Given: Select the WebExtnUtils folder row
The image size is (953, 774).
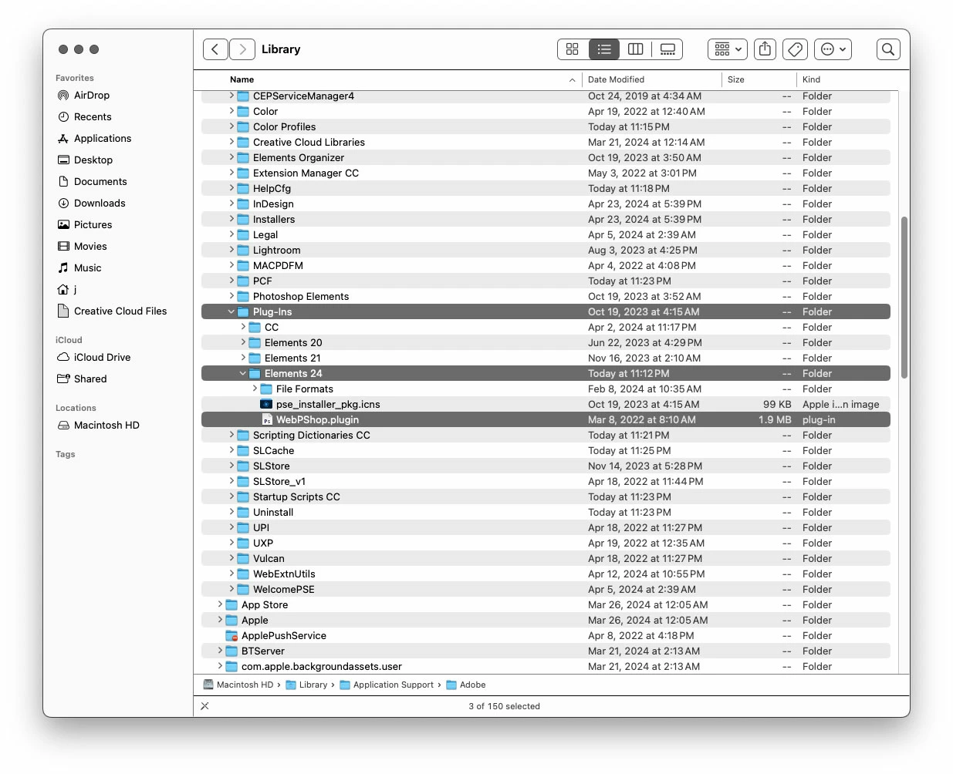Looking at the screenshot, I should (x=546, y=574).
